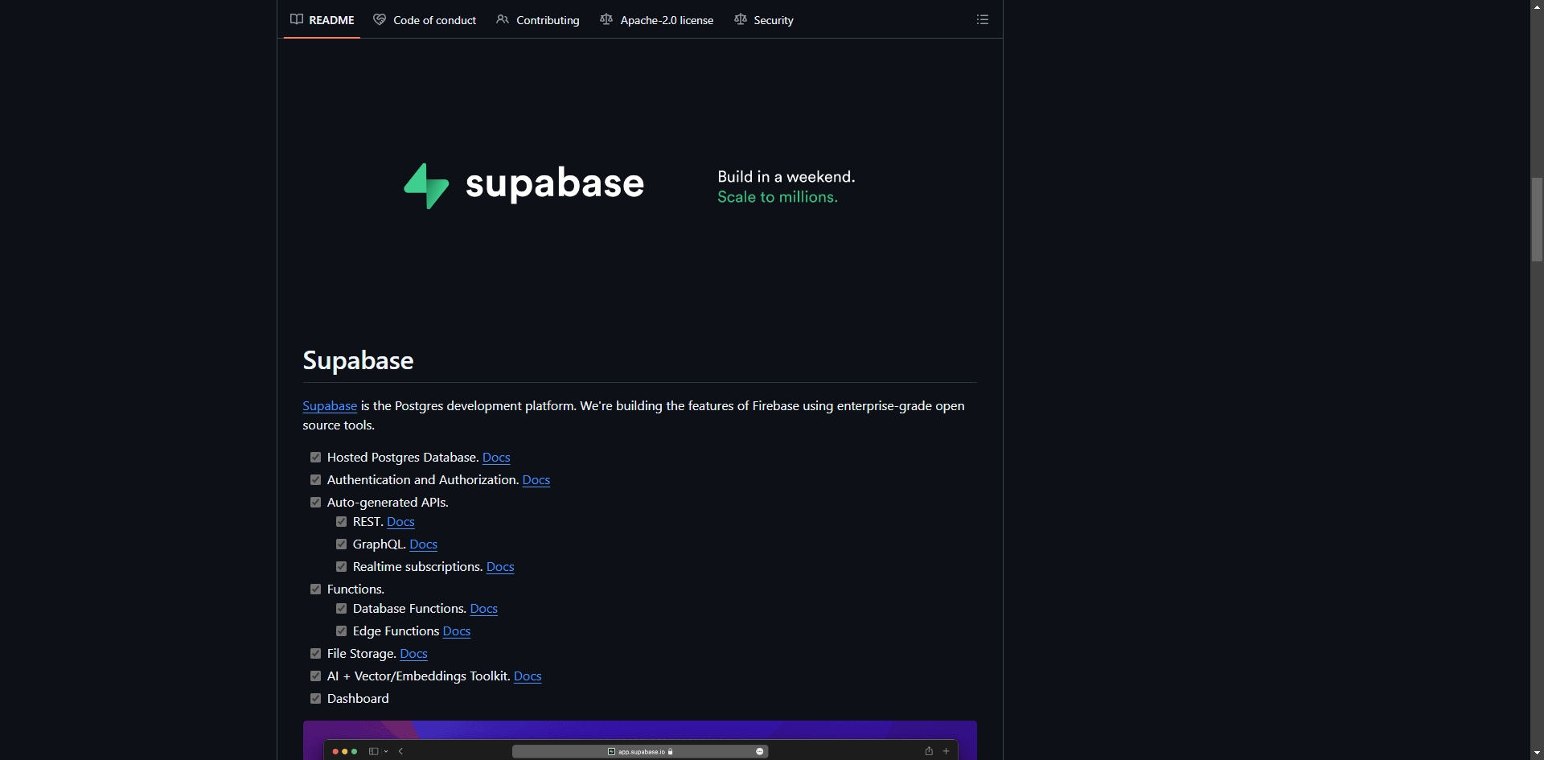The image size is (1544, 760).
Task: Open Docs link for REST
Action: (400, 521)
